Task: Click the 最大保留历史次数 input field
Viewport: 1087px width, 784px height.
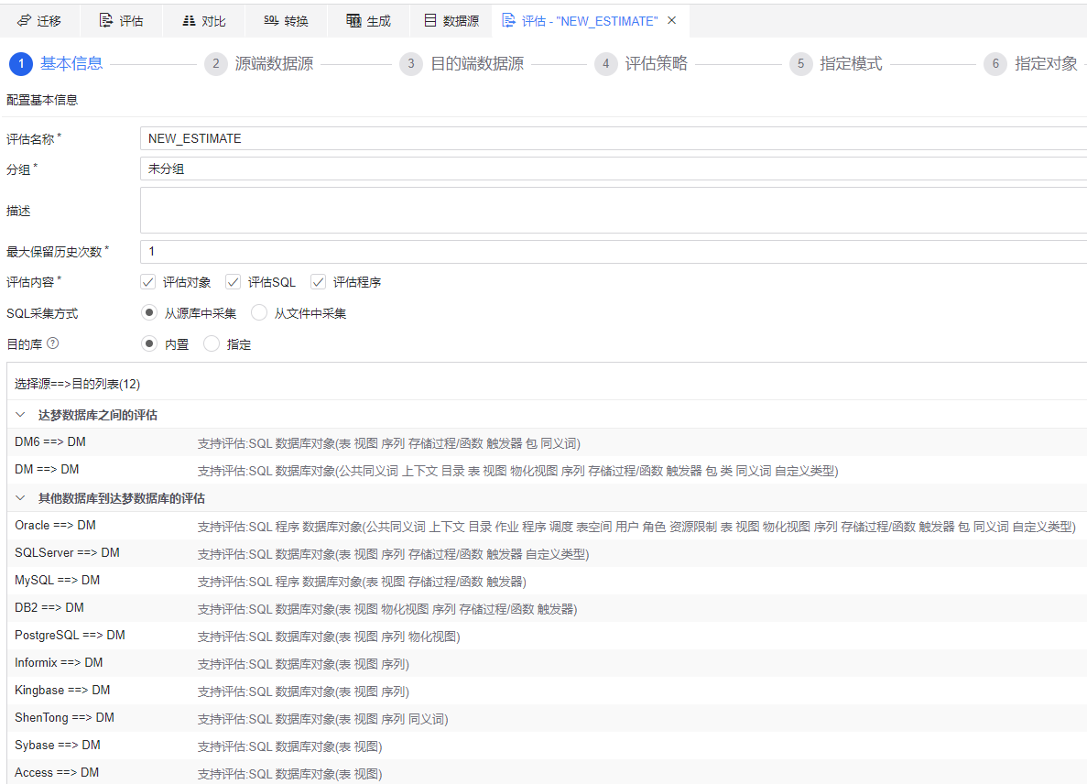Action: point(614,252)
